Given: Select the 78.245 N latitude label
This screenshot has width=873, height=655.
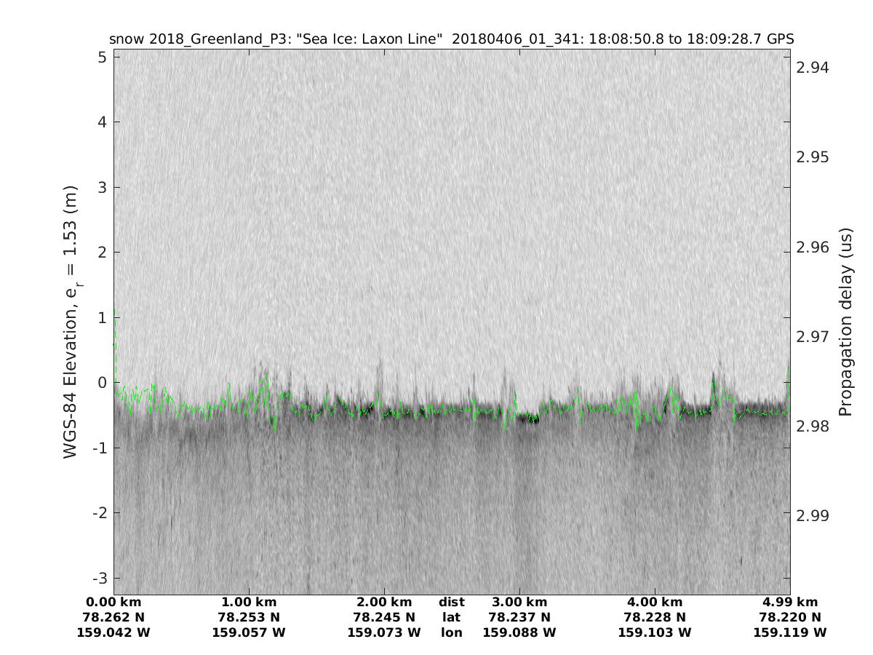Looking at the screenshot, I should coord(384,617).
